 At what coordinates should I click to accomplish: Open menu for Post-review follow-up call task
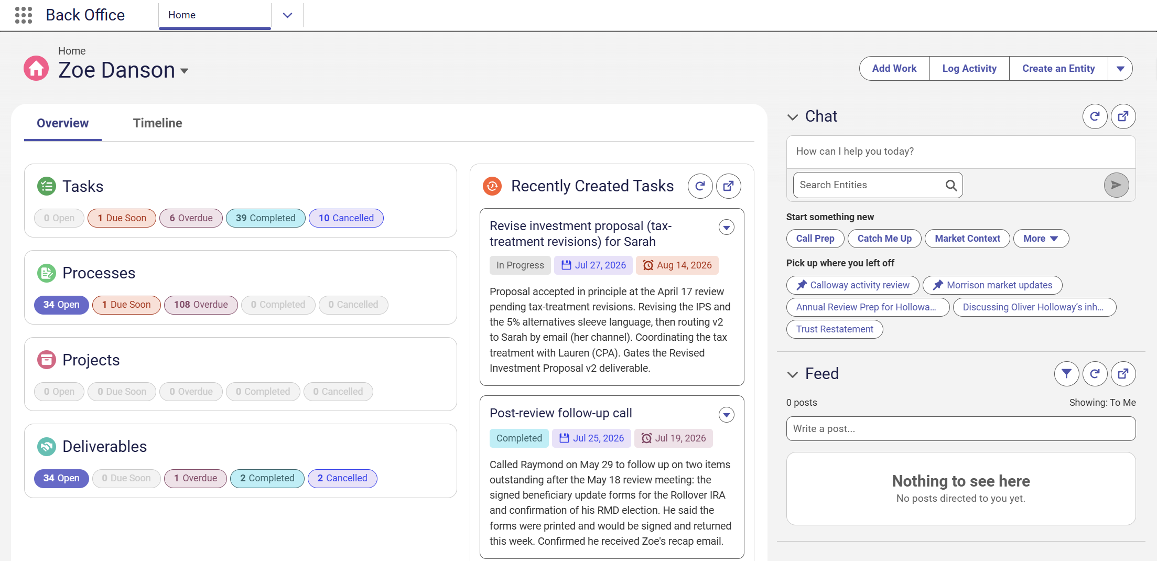(726, 415)
